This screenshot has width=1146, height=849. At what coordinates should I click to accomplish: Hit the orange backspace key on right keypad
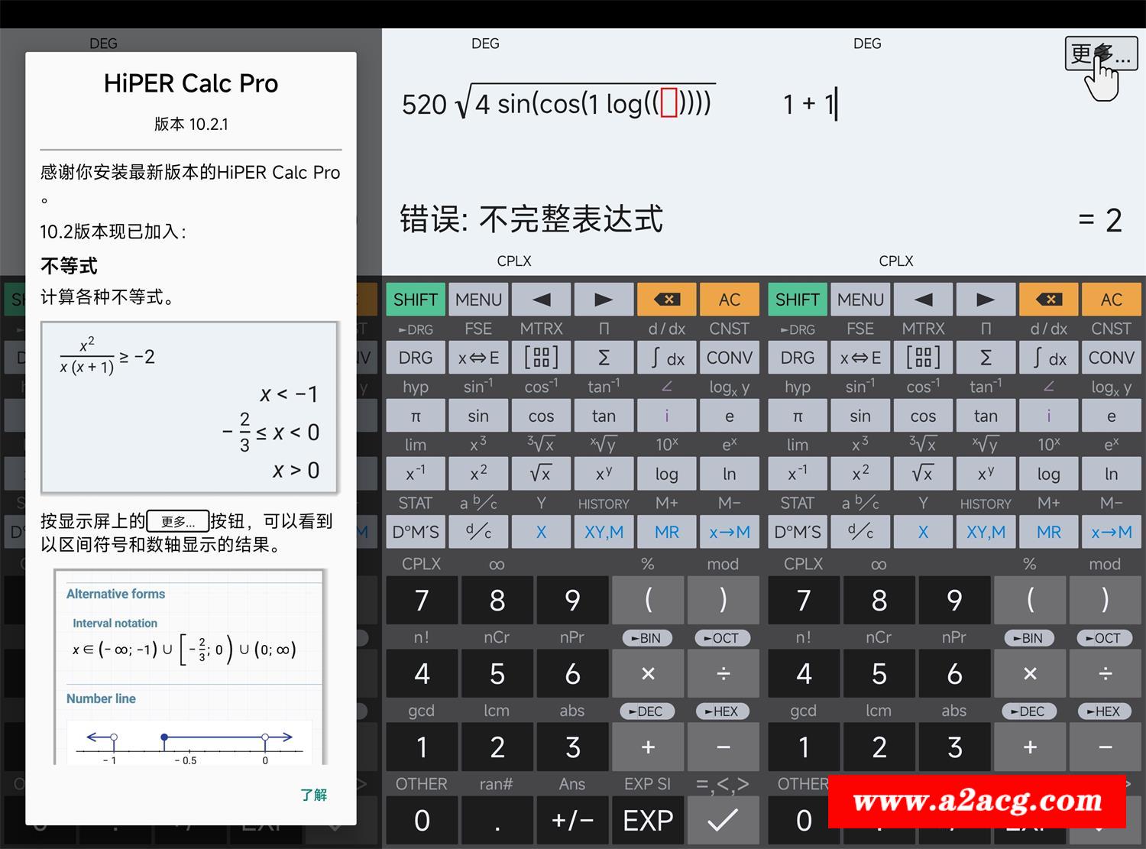1048,300
